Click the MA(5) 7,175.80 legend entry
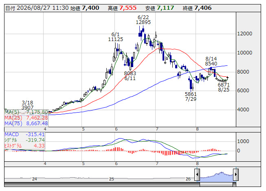This screenshot has width=266, height=191. [26, 112]
